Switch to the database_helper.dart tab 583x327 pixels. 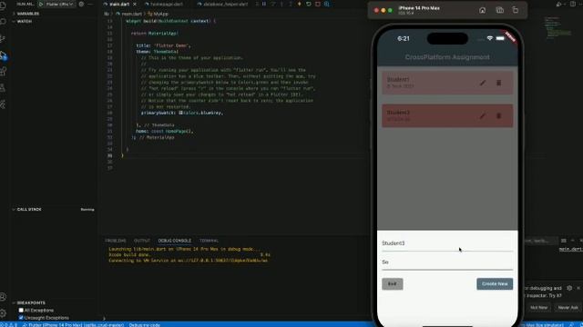(x=222, y=4)
